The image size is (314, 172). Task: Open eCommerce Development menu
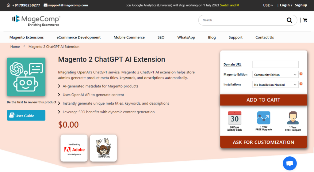click(78, 37)
